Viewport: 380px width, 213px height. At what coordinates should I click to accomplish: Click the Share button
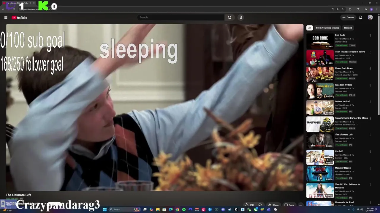pos(273,205)
